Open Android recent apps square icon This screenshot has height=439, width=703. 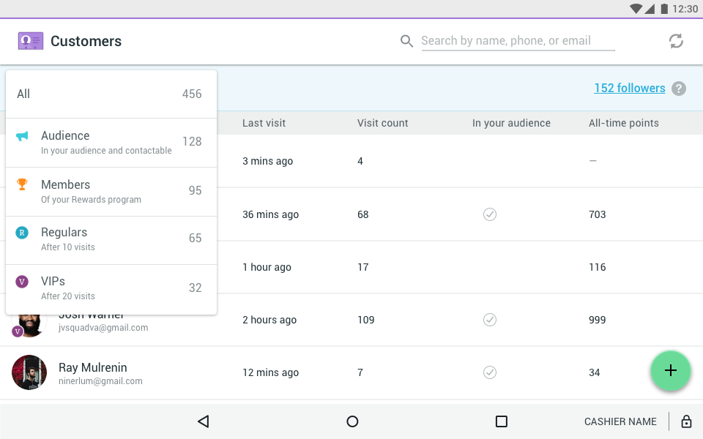pyautogui.click(x=502, y=421)
